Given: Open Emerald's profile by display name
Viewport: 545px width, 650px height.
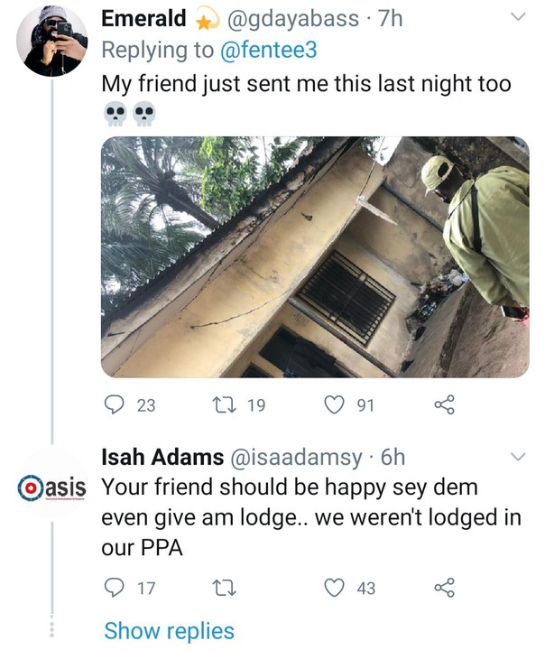Looking at the screenshot, I should (143, 18).
